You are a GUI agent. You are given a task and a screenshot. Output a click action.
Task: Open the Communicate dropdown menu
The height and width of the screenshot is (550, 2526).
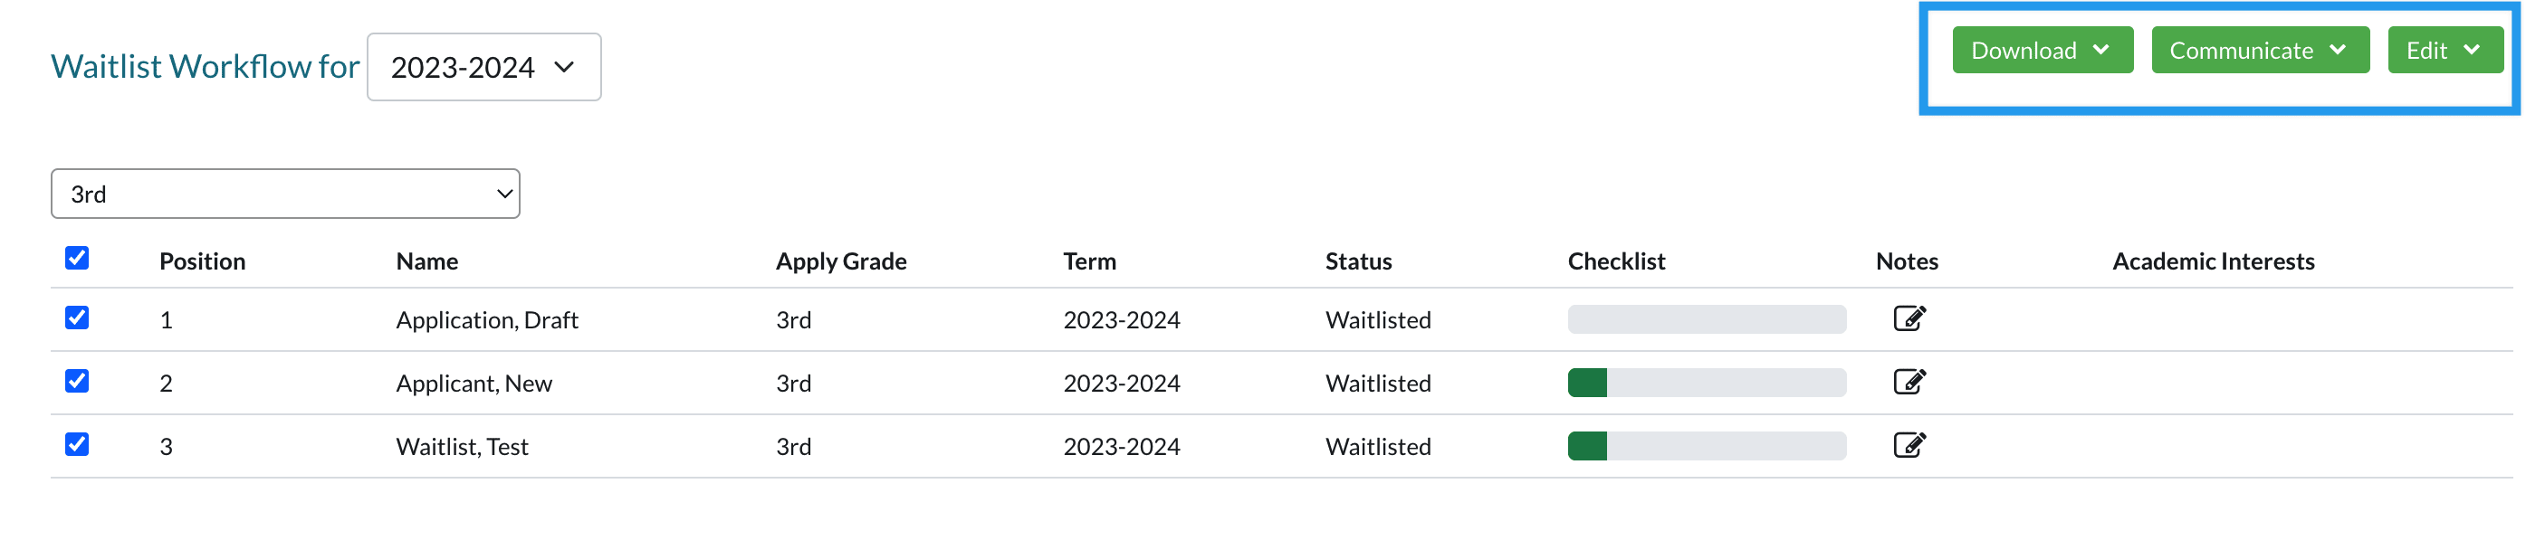point(2259,50)
